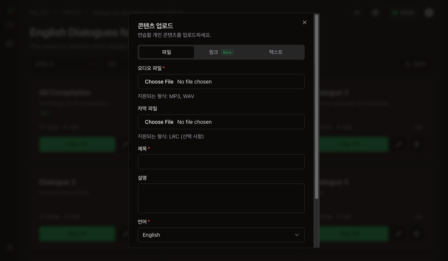Hit the trash icon on Dialogue 5
Image resolution: width=448 pixels, height=261 pixels.
point(417,234)
